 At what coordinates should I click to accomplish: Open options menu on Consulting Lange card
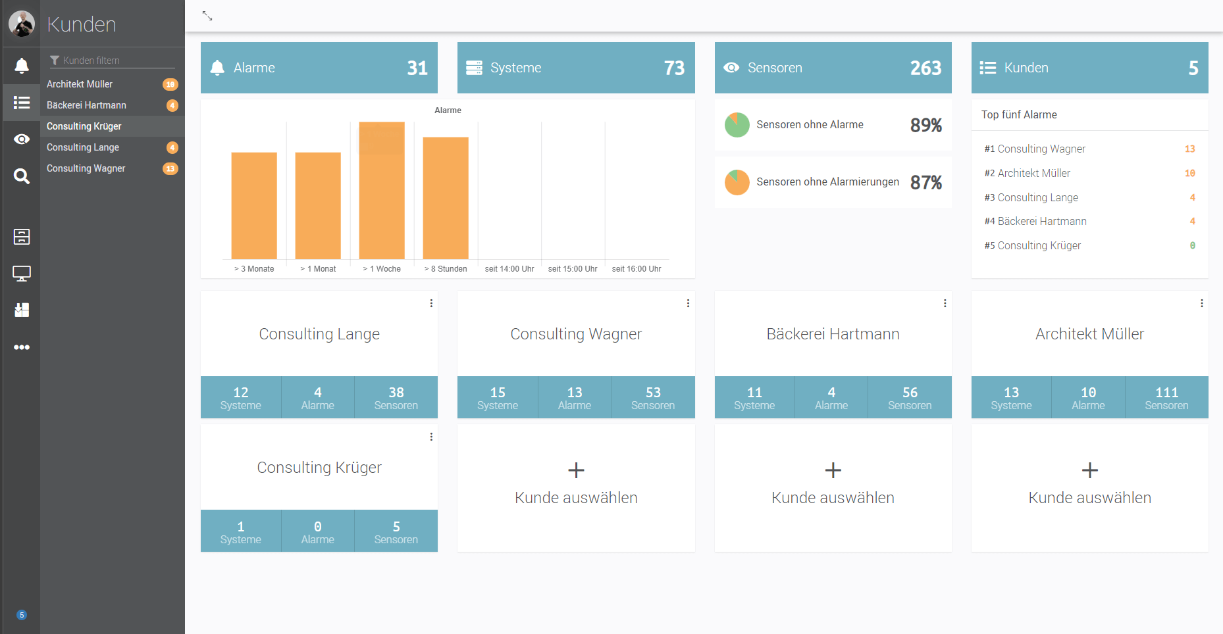(431, 303)
